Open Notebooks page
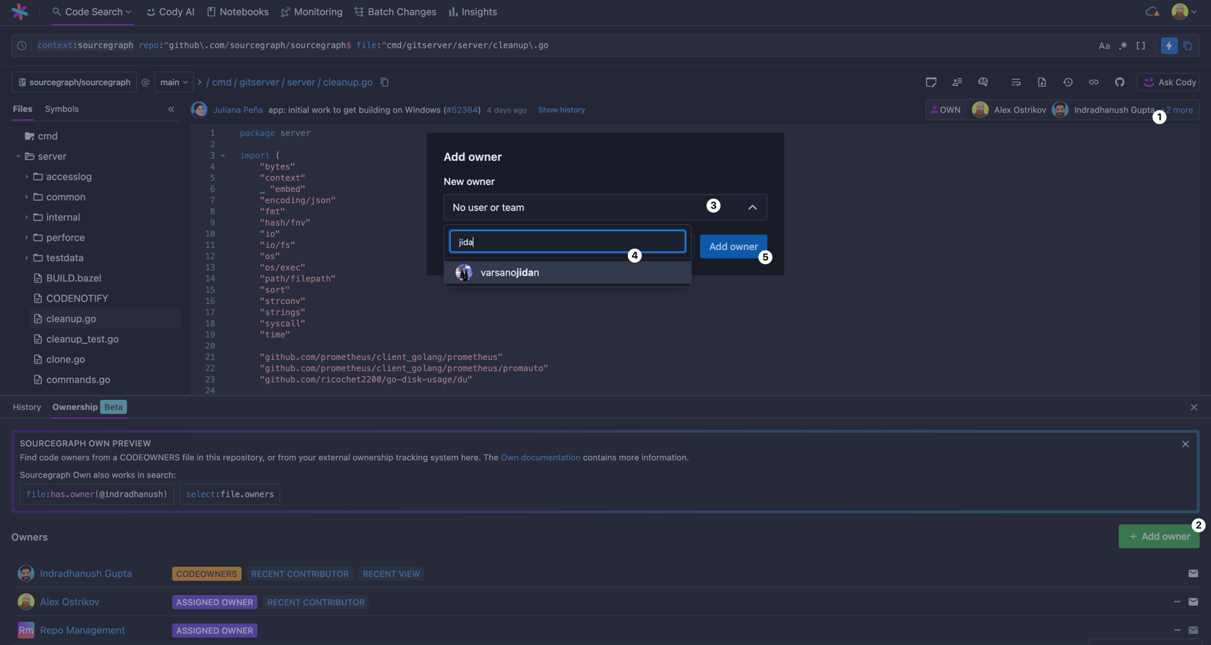 point(238,12)
